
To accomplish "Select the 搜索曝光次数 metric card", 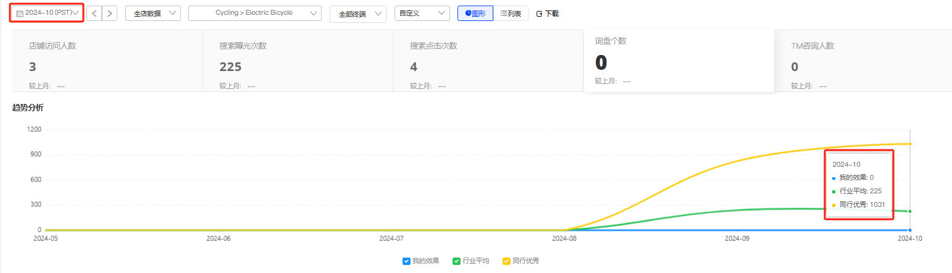I will (298, 62).
